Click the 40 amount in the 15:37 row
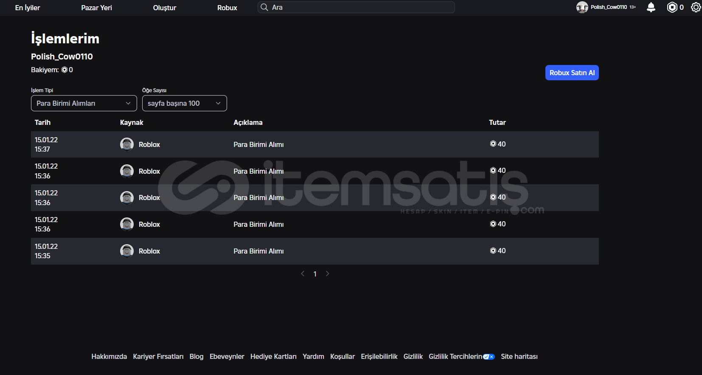This screenshot has width=702, height=375. click(x=502, y=144)
